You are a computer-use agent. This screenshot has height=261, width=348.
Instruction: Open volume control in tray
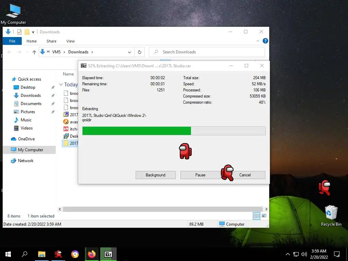click(304, 254)
